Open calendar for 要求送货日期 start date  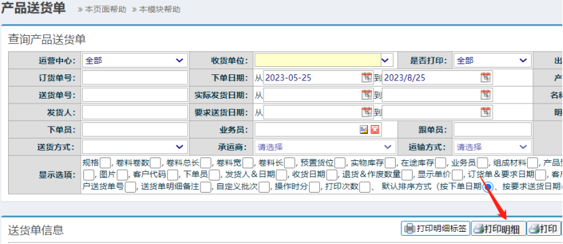pos(367,112)
